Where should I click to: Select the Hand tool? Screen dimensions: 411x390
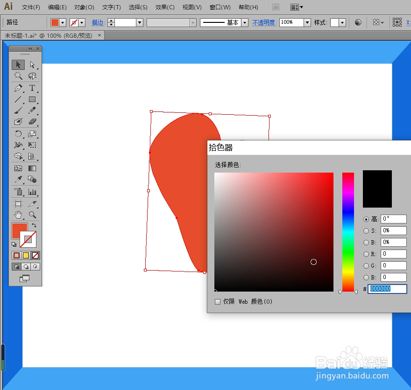coord(18,215)
